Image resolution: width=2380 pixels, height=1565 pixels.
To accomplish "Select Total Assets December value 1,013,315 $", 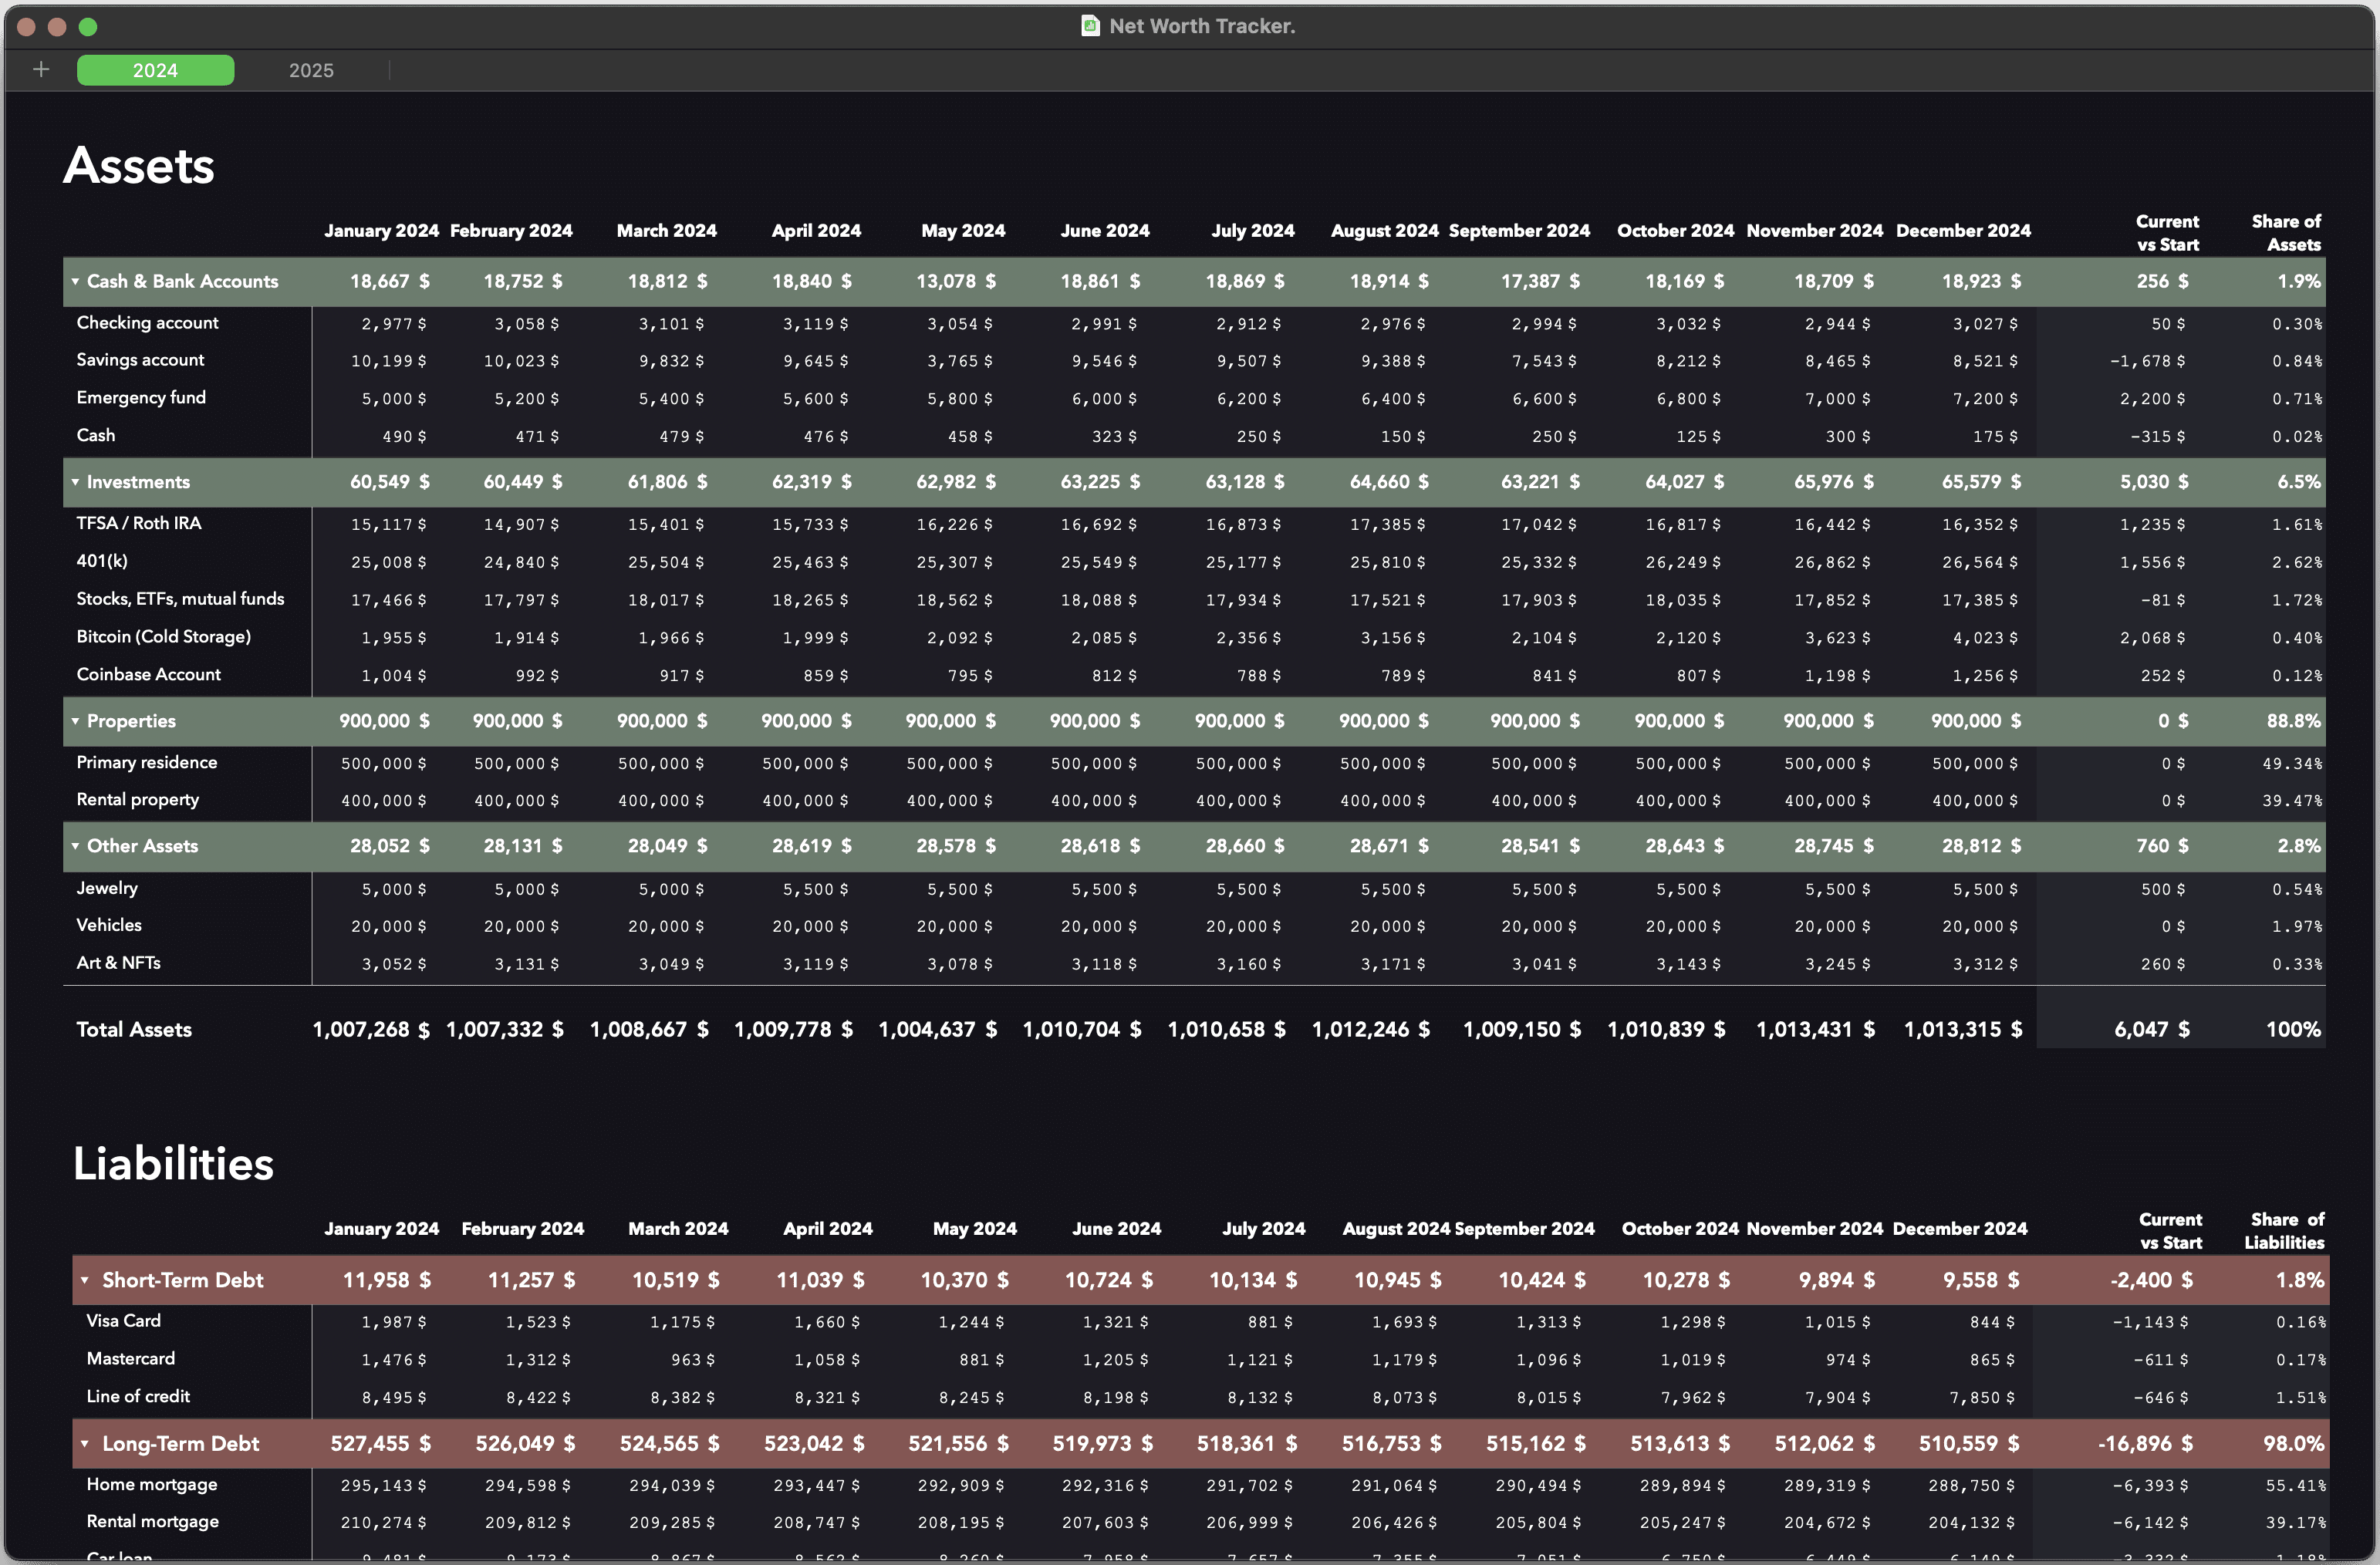I will coord(1962,1030).
